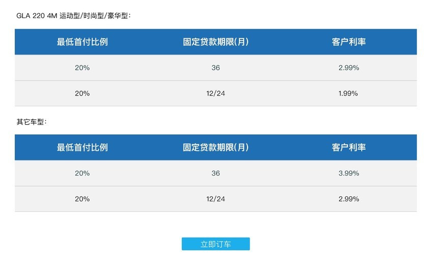Select 固定贷款期限(月) header in GLA table

[215, 42]
